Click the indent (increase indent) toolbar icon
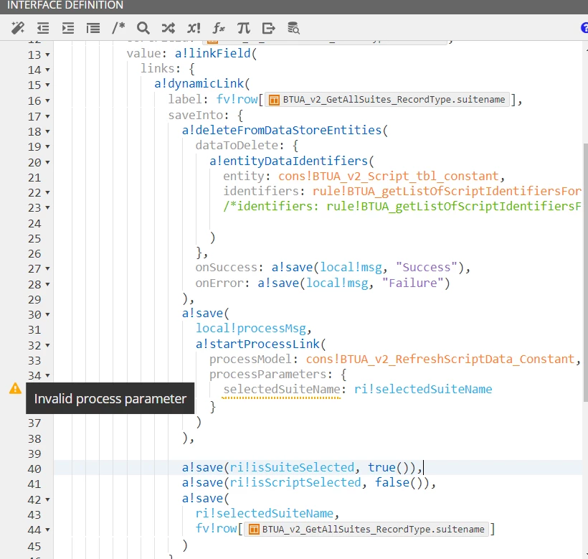Image resolution: width=588 pixels, height=559 pixels. 68,28
